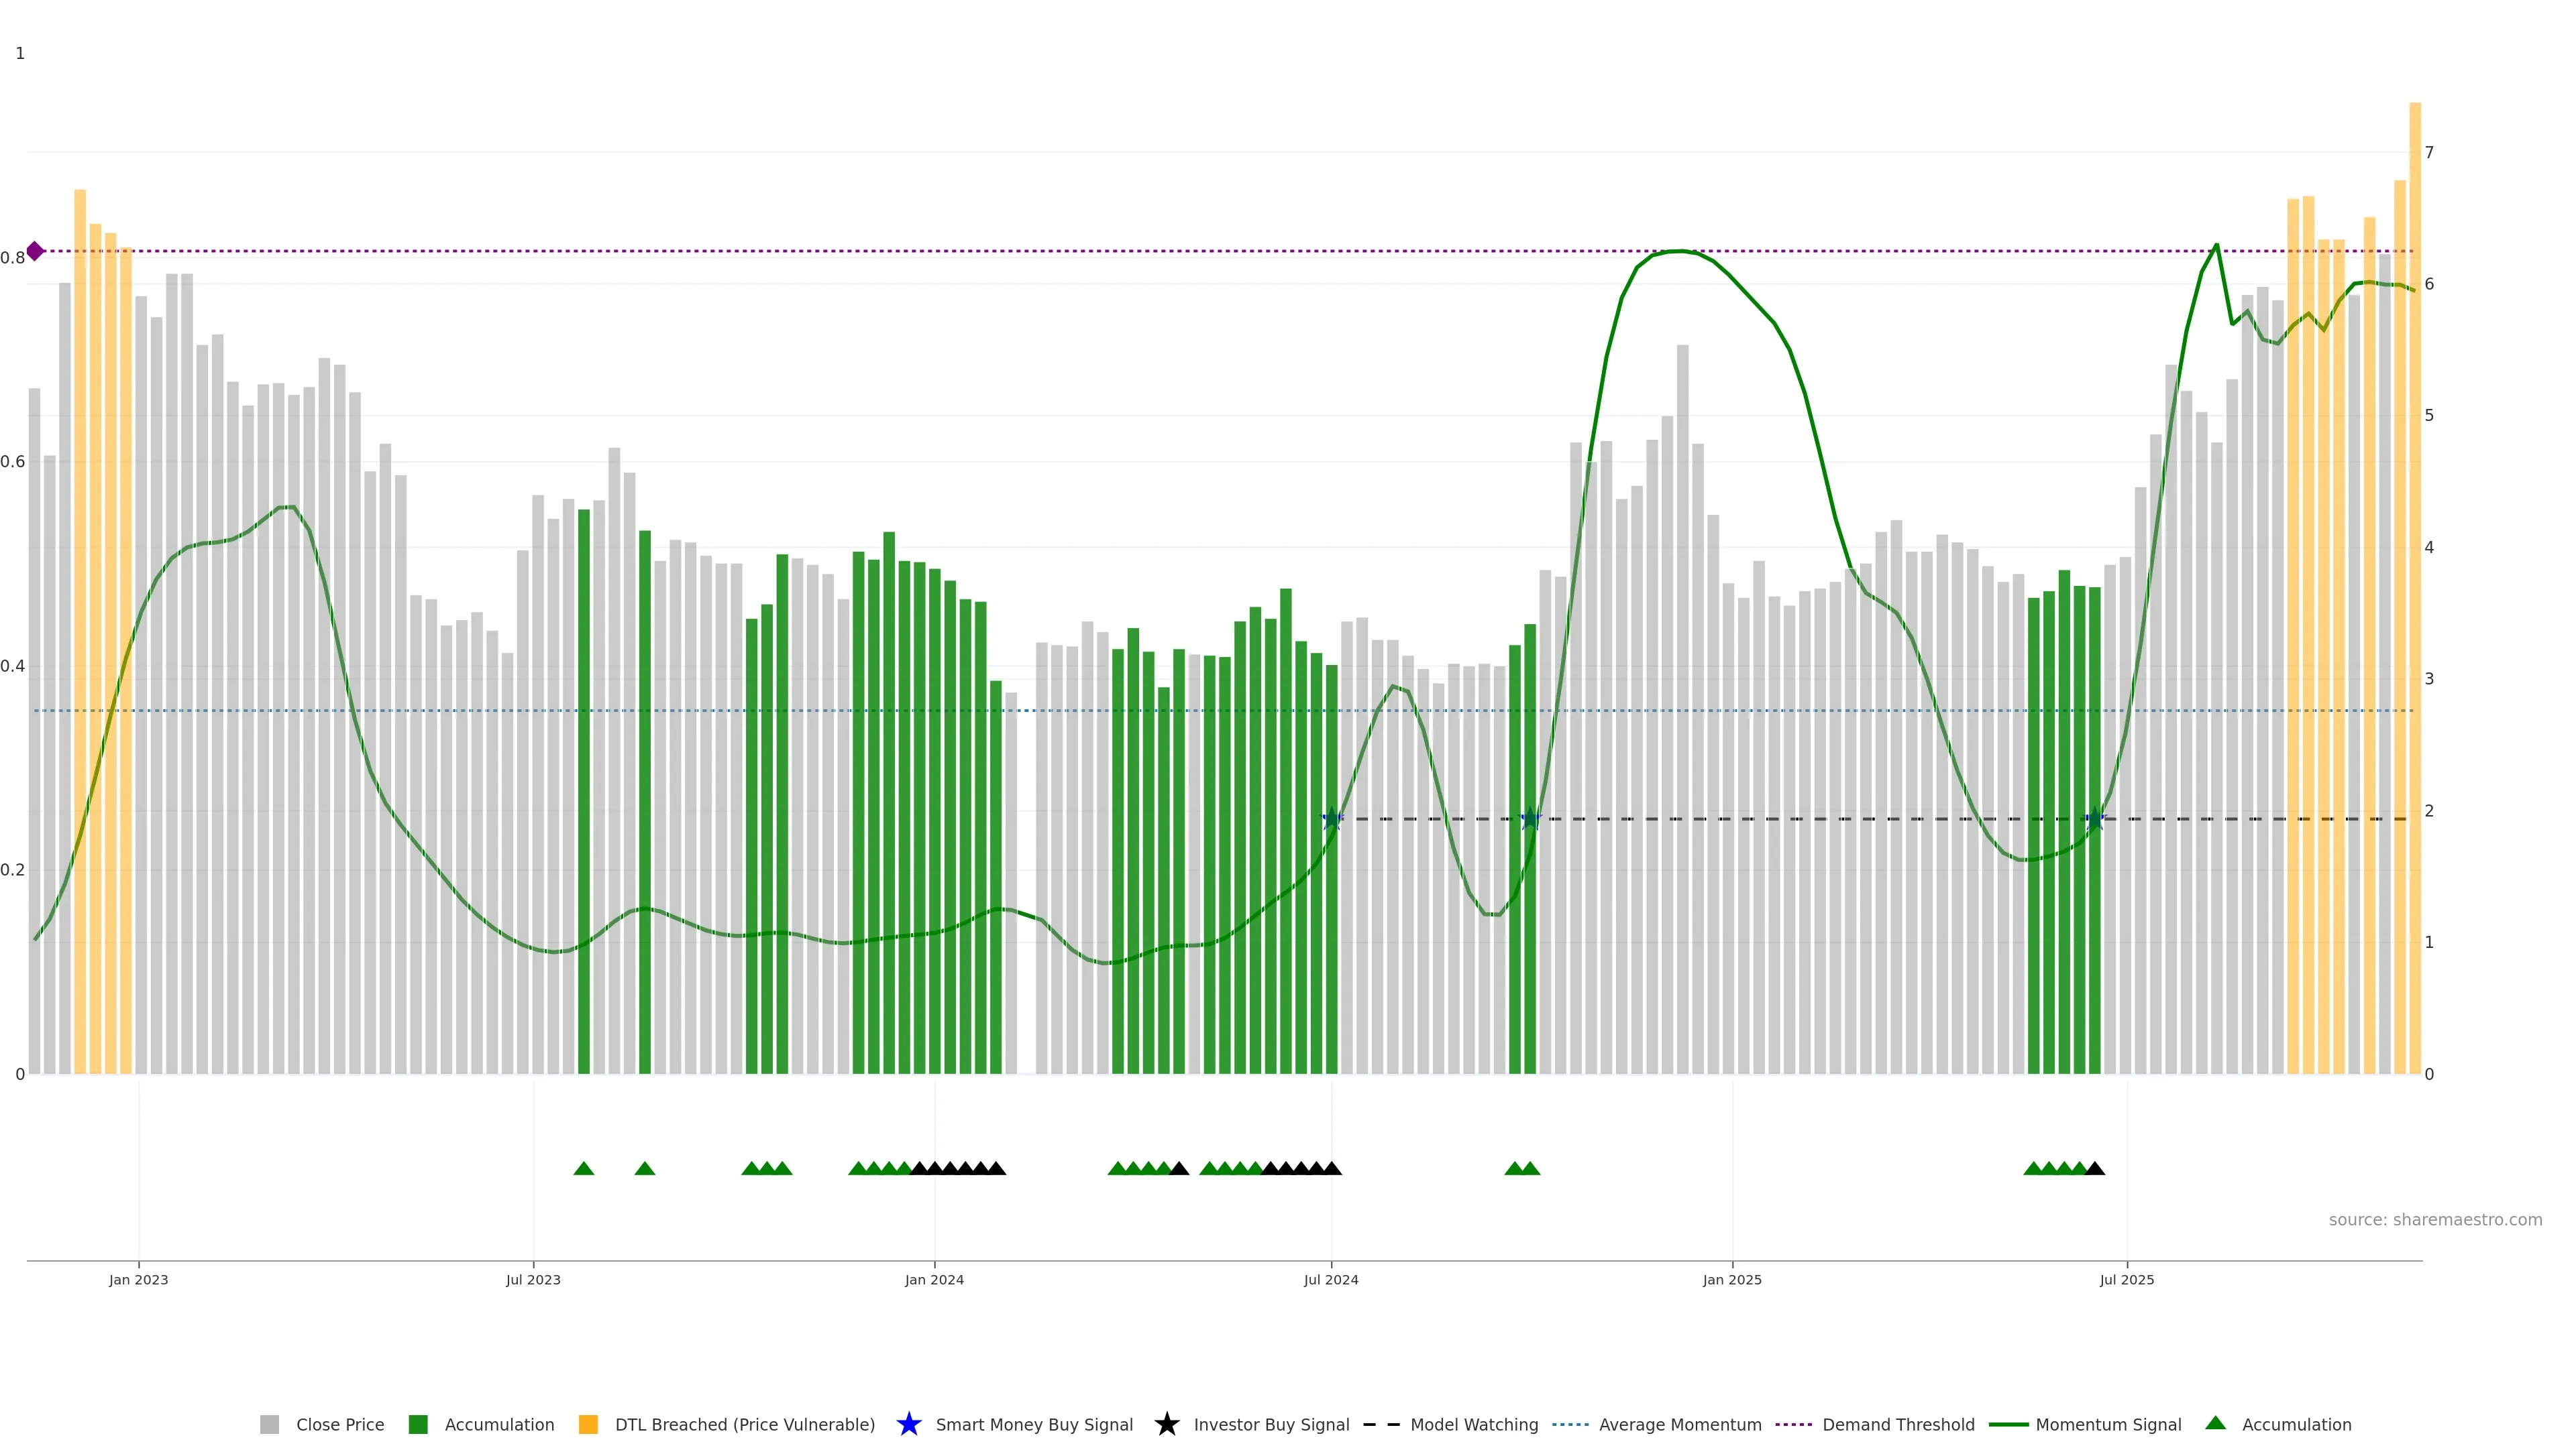
Task: Click the black triangle marker near Jul 2025
Action: coord(2095,1168)
